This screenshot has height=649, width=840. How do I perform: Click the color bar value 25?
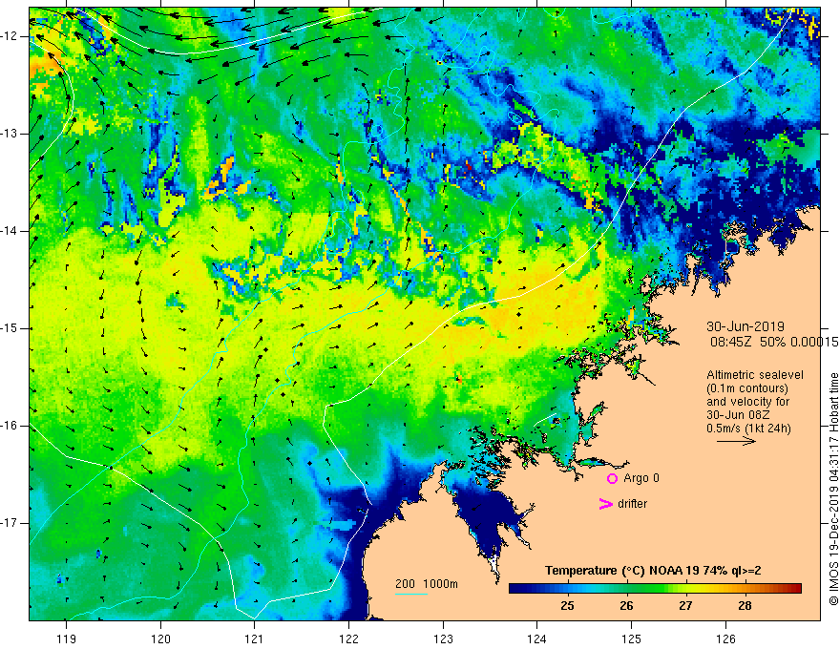click(567, 606)
